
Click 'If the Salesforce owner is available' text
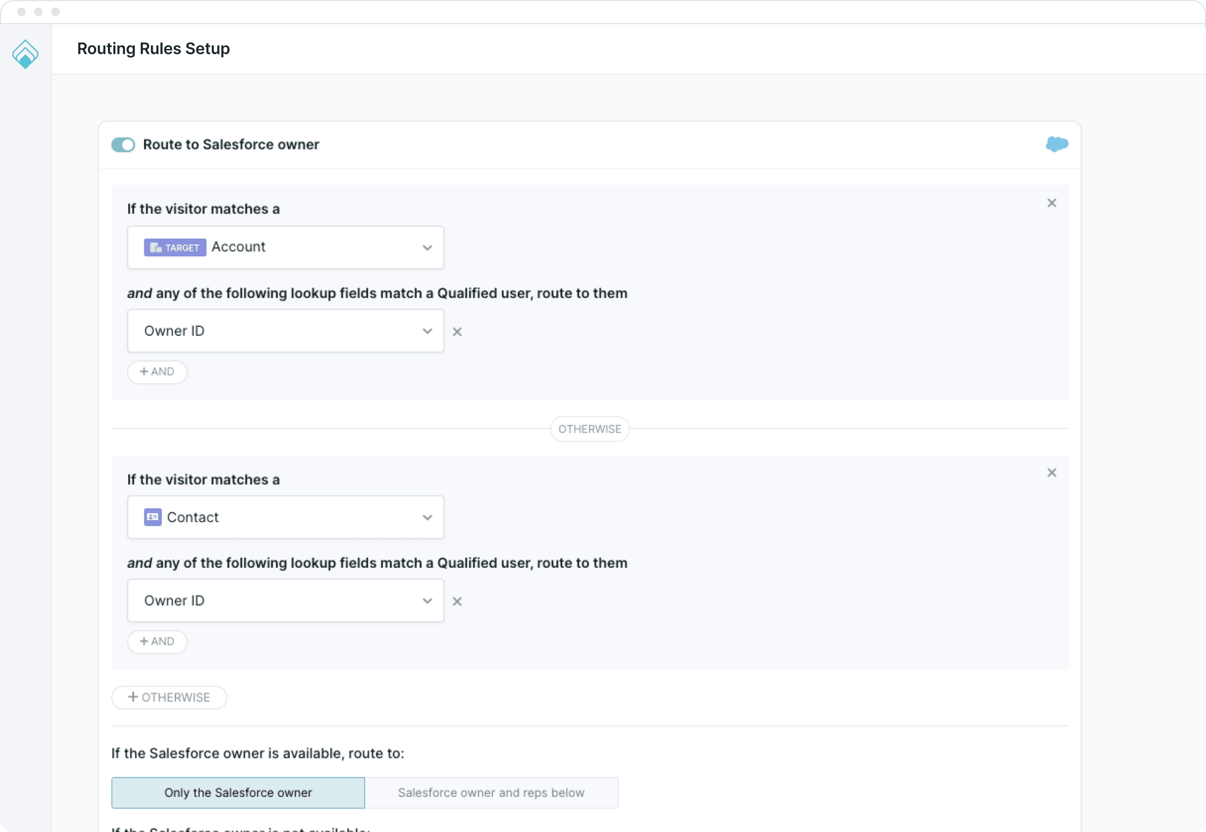(x=258, y=753)
